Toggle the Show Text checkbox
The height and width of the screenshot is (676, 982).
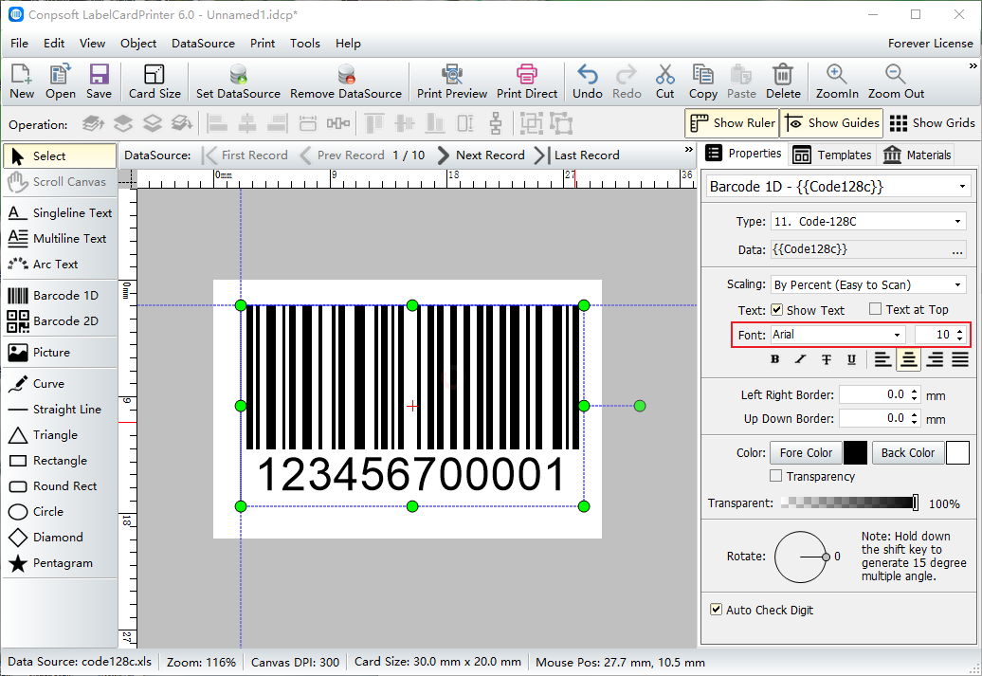pos(776,310)
